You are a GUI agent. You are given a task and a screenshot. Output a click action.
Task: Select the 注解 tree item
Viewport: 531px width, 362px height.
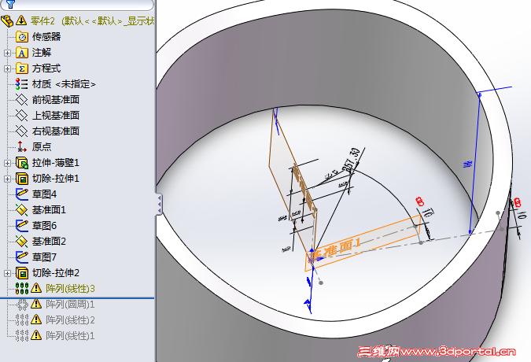[x=42, y=53]
